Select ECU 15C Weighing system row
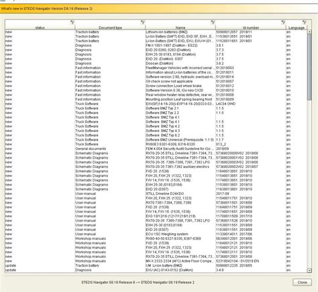The width and height of the screenshot is (318, 292). point(156,234)
